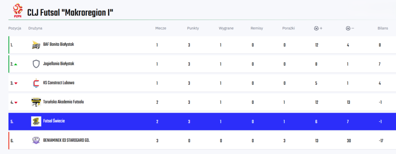This screenshot has height=154, width=396.
Task: Click the Mecze column header
Action: tap(161, 28)
